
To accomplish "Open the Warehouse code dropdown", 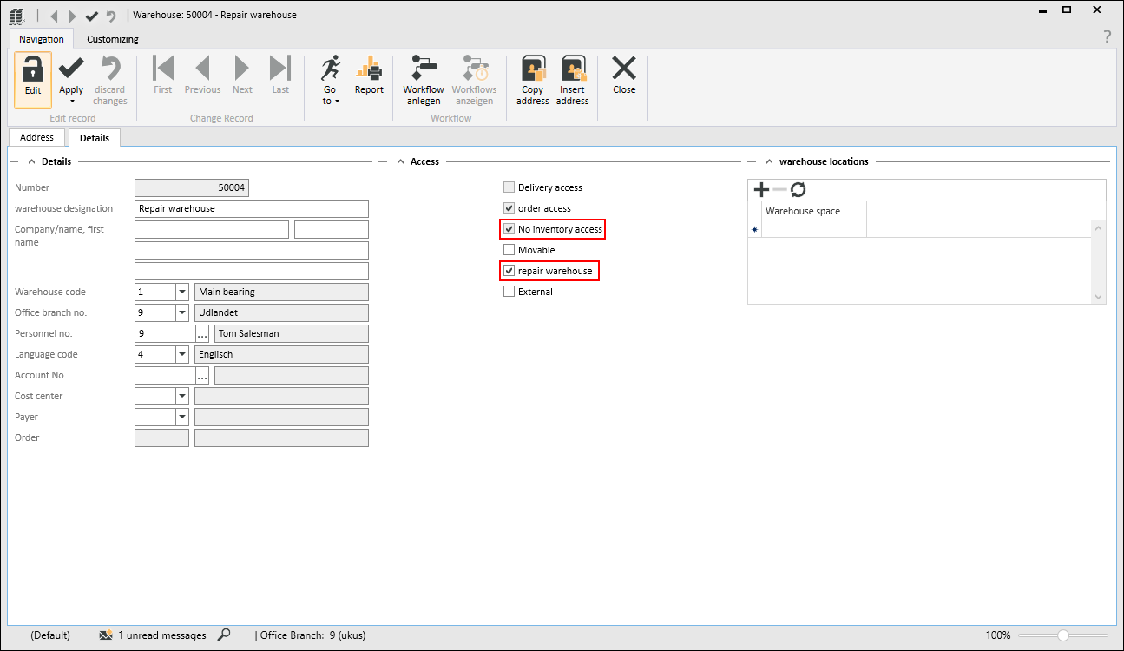I will click(182, 292).
